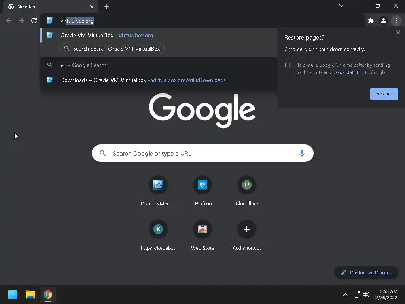Click the address bar with virtualbox.org

(x=201, y=21)
